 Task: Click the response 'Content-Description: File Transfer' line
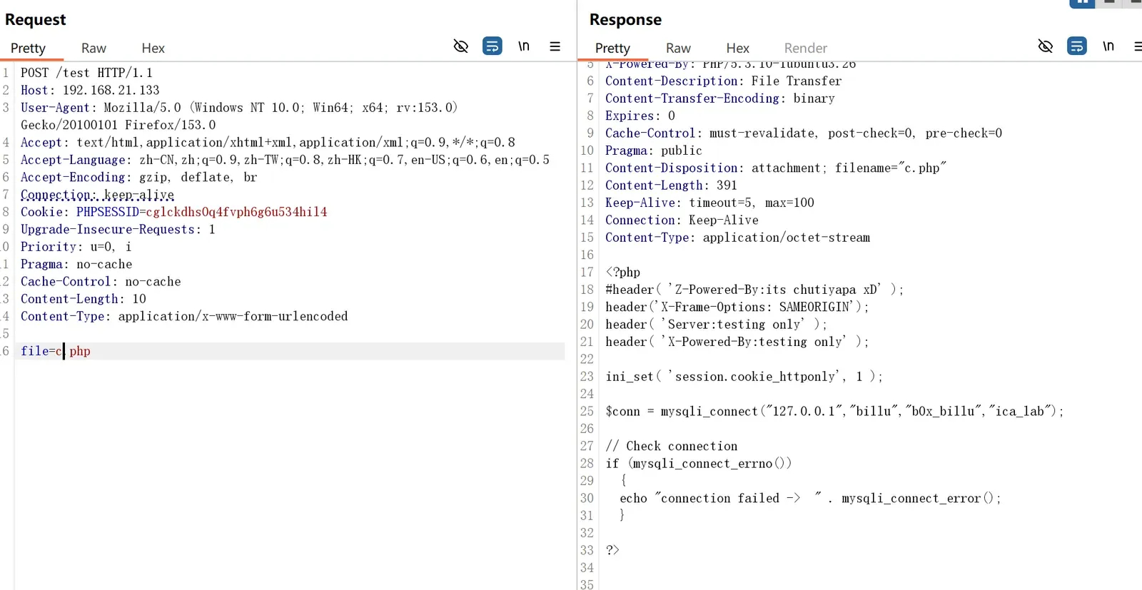723,81
